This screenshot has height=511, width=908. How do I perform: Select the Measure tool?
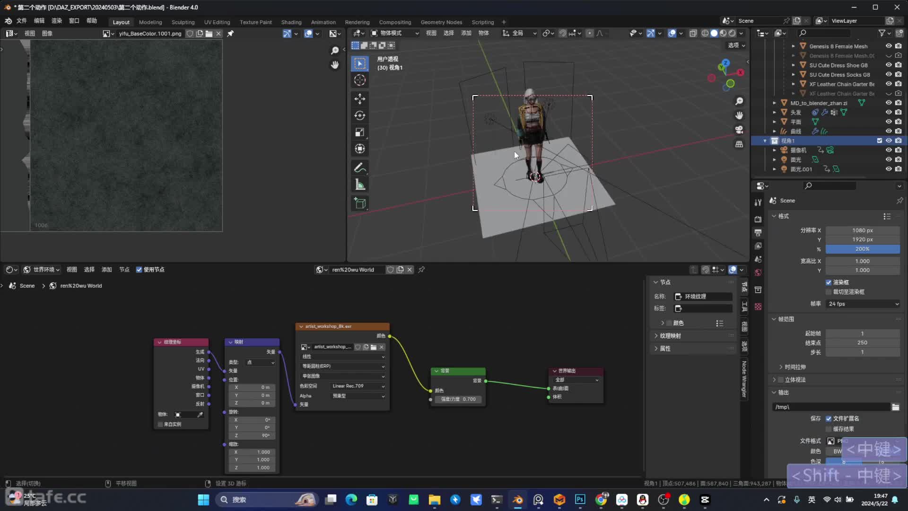(360, 185)
